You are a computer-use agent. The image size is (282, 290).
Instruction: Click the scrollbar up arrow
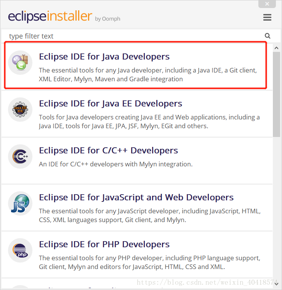tap(276, 48)
